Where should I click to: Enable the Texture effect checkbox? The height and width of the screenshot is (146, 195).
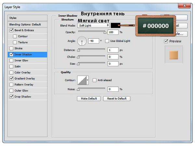click(15, 42)
